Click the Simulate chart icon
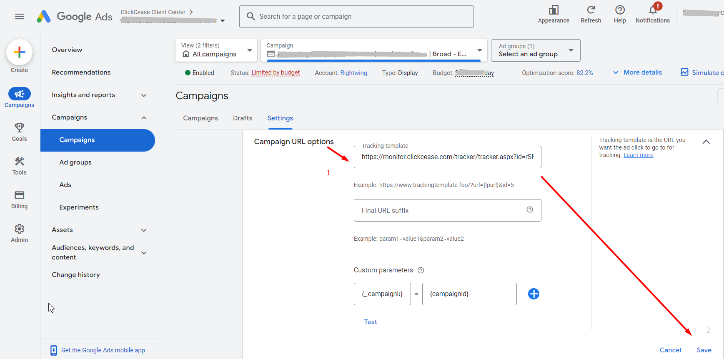724x359 pixels. pyautogui.click(x=684, y=72)
